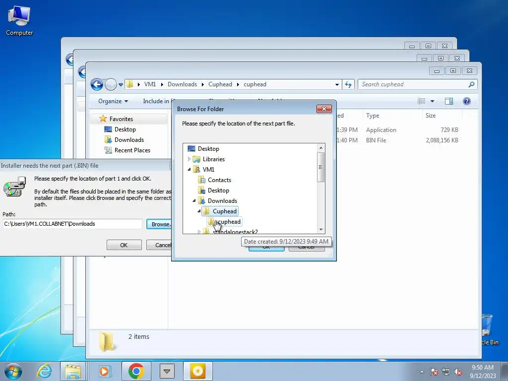Open Favorites in navigation pane
Image resolution: width=508 pixels, height=381 pixels.
[121, 119]
